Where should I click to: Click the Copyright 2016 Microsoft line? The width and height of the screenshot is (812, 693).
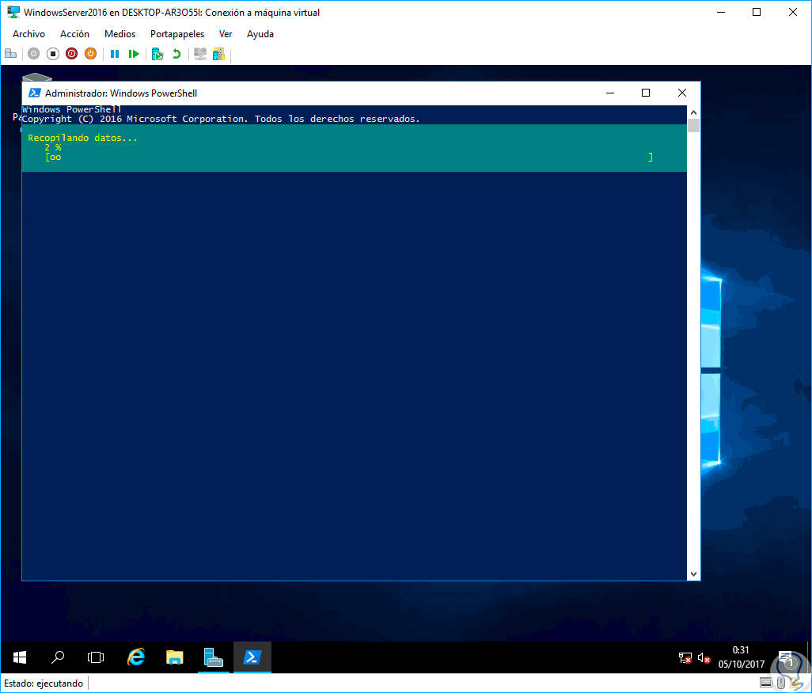tap(221, 119)
